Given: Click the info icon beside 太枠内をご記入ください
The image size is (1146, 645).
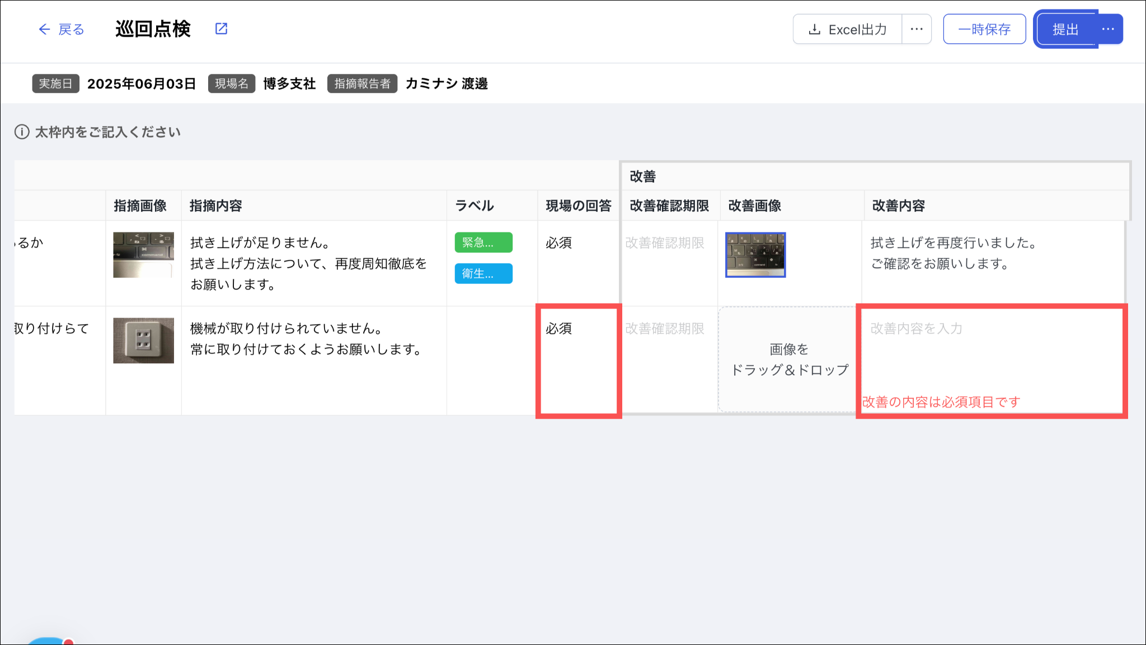Looking at the screenshot, I should tap(22, 132).
